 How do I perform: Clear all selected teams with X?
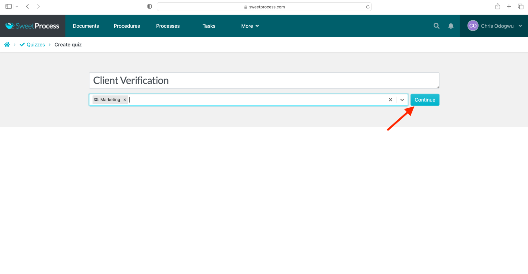390,100
